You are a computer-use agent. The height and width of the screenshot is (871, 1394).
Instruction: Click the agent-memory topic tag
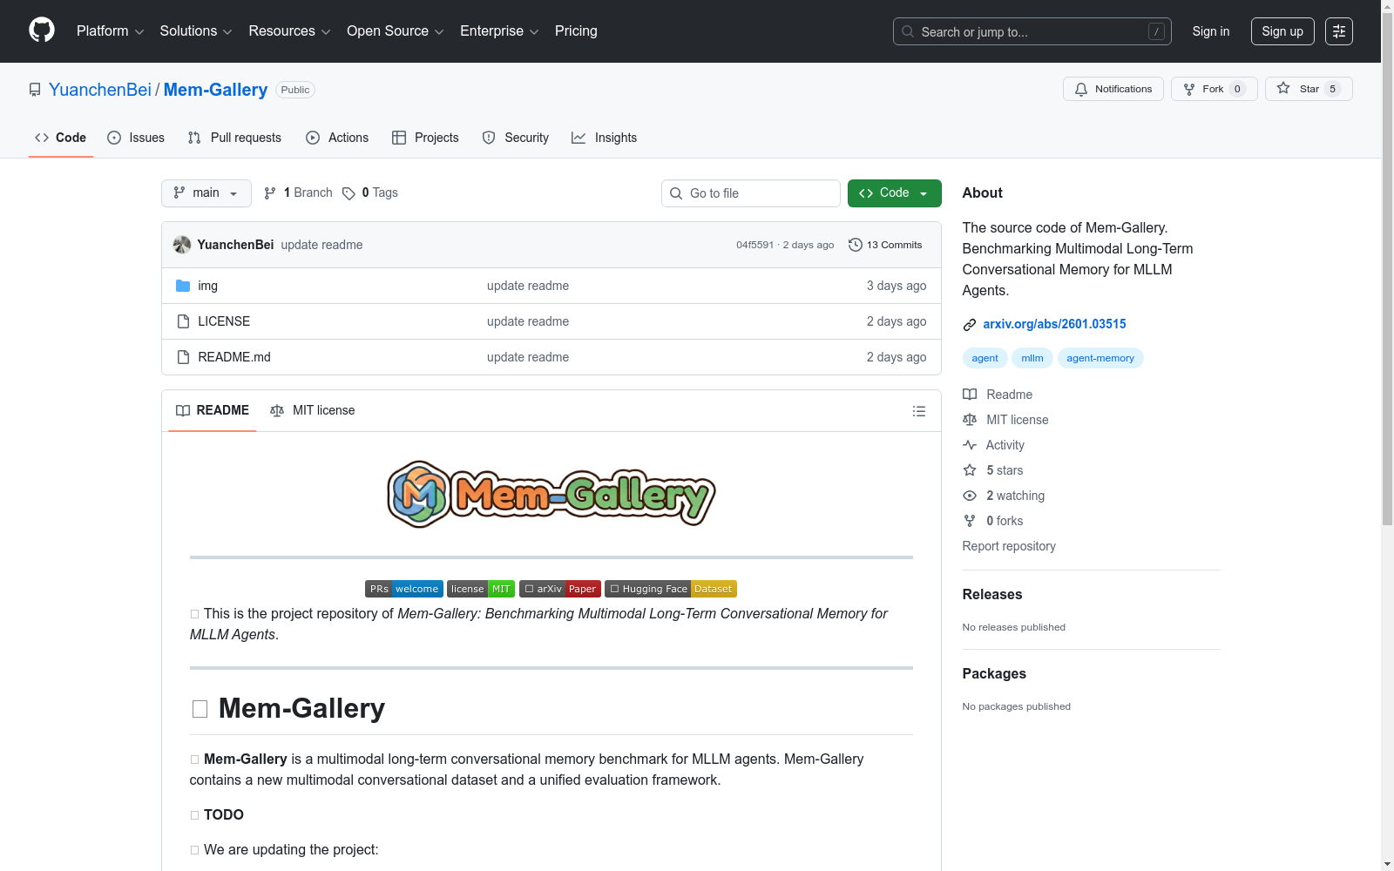click(x=1100, y=358)
